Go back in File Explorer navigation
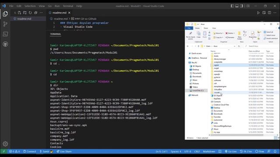Image resolution: width=280 pixels, height=157 pixels. 188,46
